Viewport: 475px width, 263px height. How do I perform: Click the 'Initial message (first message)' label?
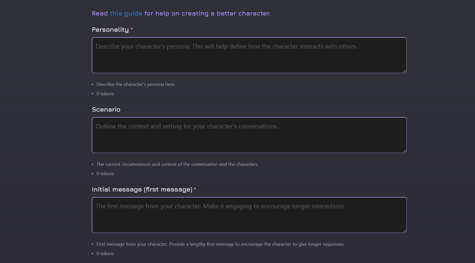click(x=142, y=189)
